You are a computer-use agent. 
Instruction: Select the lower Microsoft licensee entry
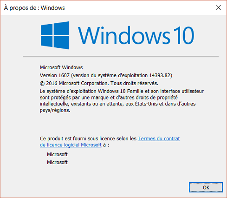click(x=57, y=162)
